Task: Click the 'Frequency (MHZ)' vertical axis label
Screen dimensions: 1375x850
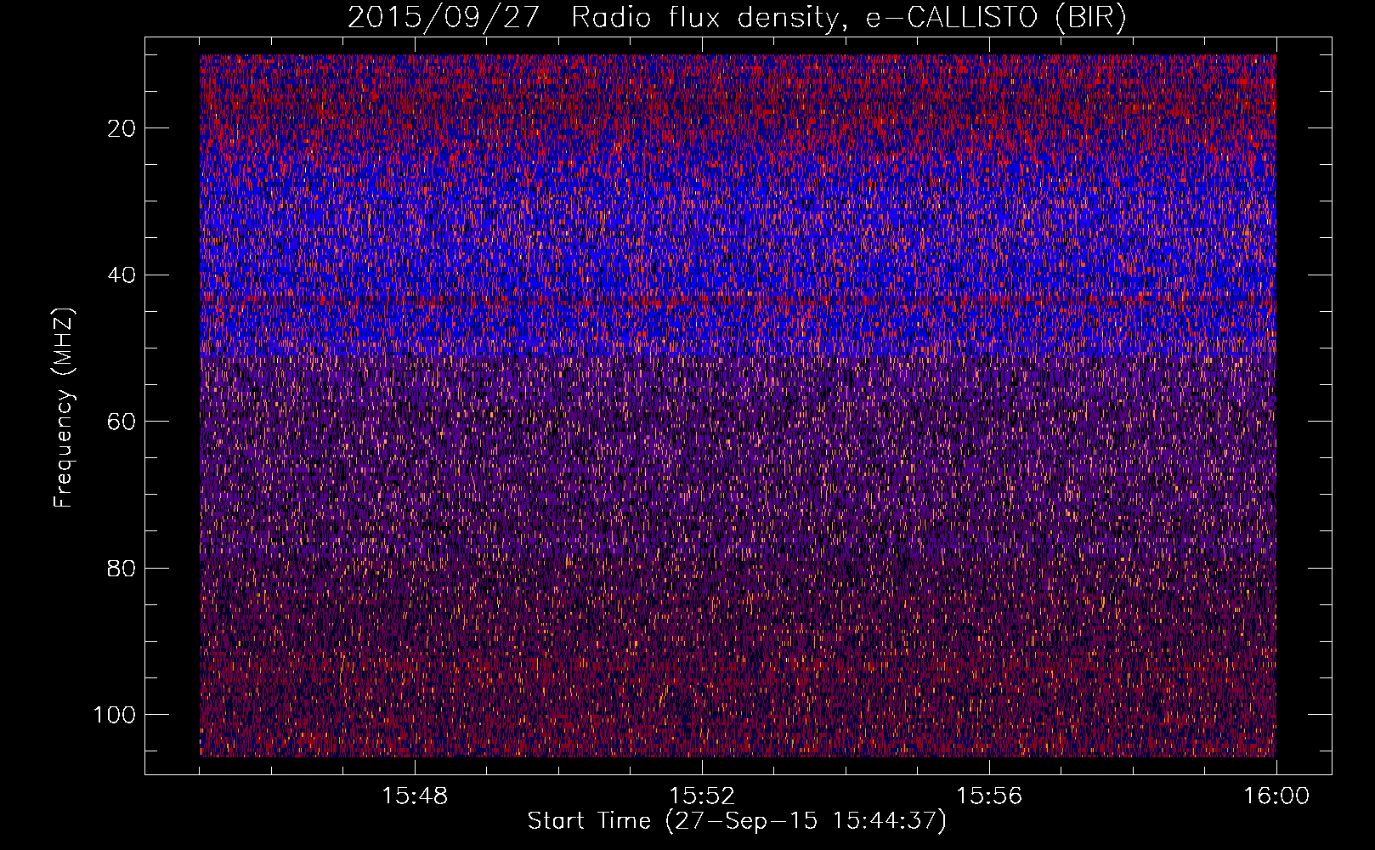Action: click(x=64, y=408)
